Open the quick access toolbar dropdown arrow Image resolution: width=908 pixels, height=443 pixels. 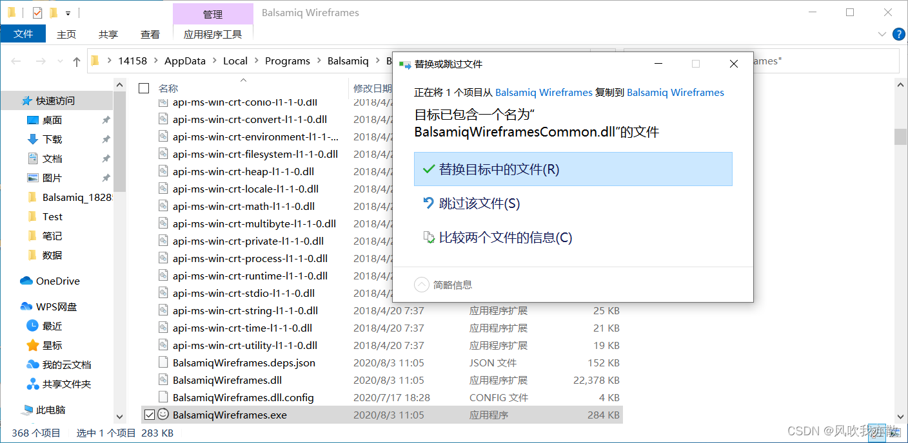point(68,13)
